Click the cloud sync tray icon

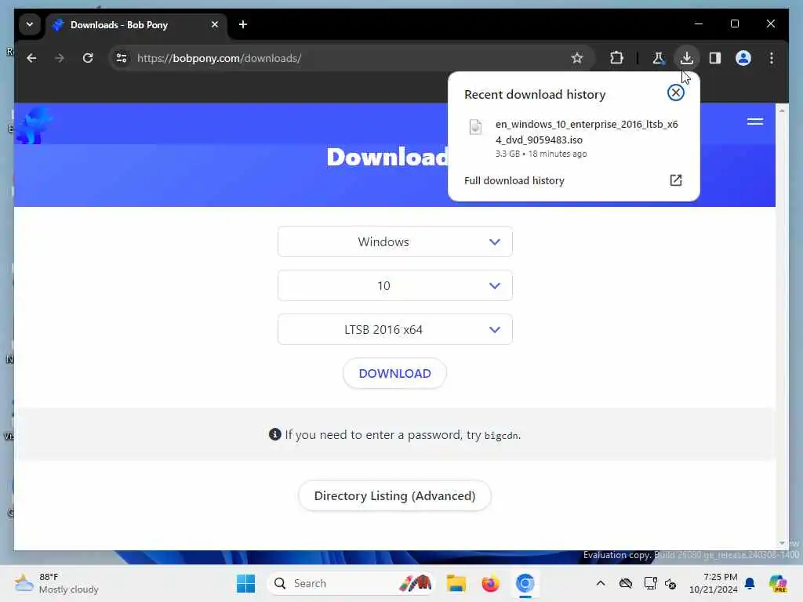(625, 583)
